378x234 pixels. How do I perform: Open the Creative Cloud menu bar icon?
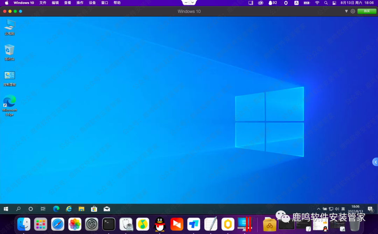click(261, 3)
